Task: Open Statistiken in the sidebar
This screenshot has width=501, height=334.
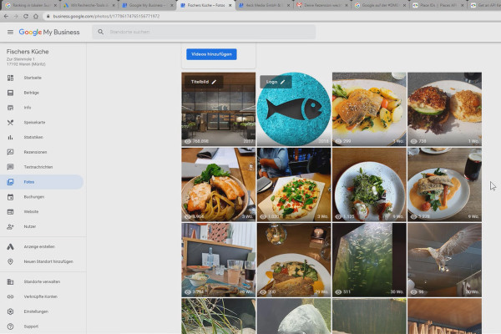Action: (x=33, y=137)
